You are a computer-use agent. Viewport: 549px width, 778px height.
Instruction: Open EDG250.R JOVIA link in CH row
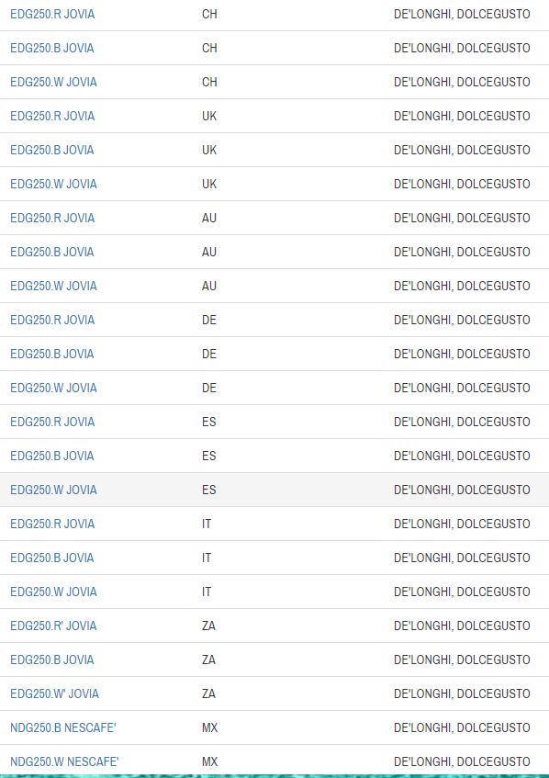(x=52, y=14)
